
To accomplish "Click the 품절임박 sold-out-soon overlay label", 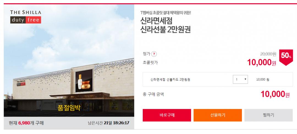I will point(69,108).
